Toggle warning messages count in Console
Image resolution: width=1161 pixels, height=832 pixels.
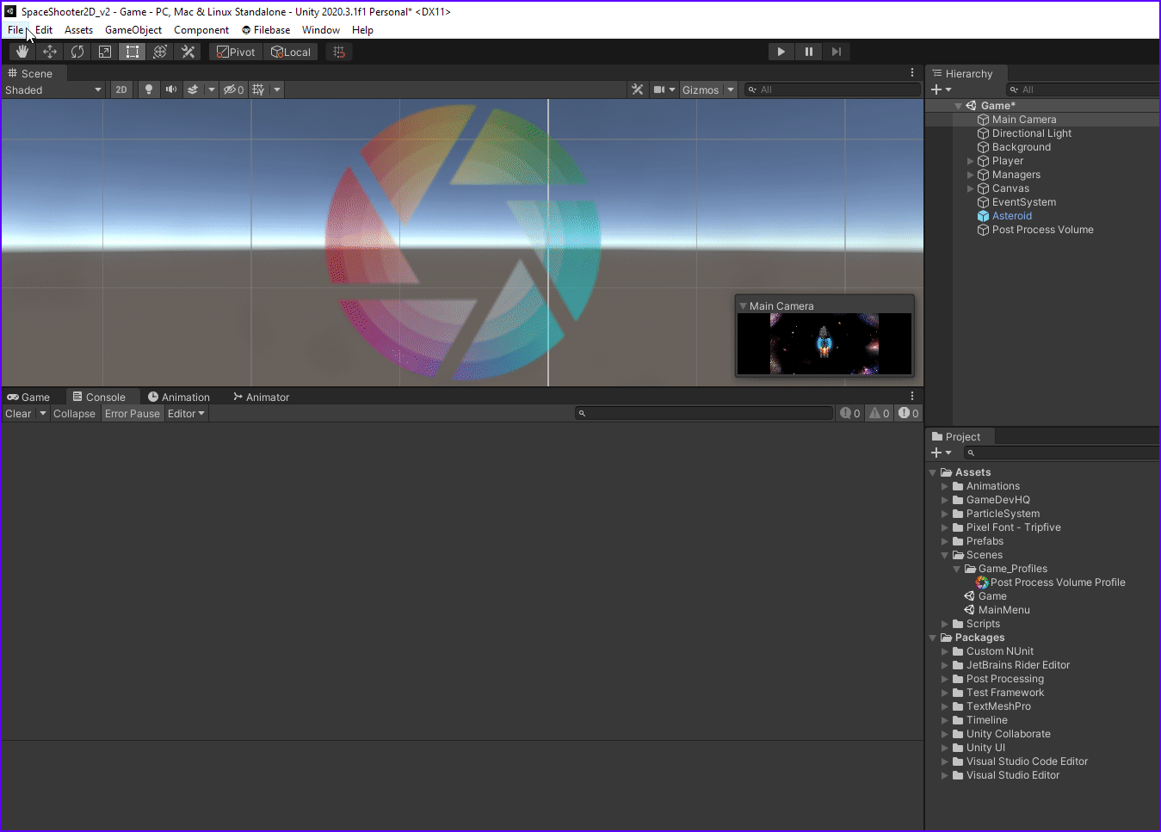[x=880, y=414]
